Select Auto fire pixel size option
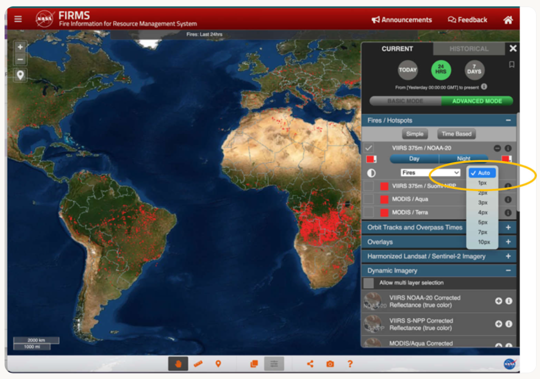The height and width of the screenshot is (379, 540). coord(482,173)
